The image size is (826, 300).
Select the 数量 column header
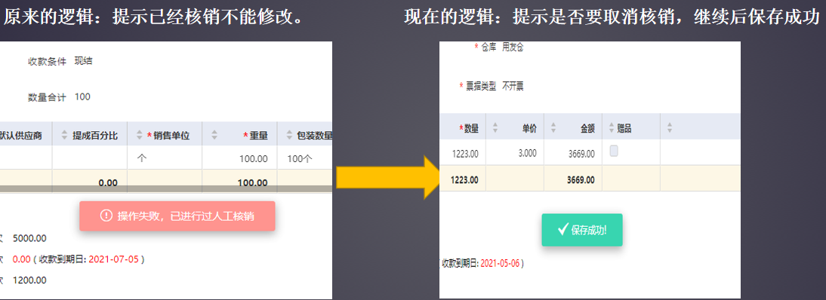(x=469, y=127)
